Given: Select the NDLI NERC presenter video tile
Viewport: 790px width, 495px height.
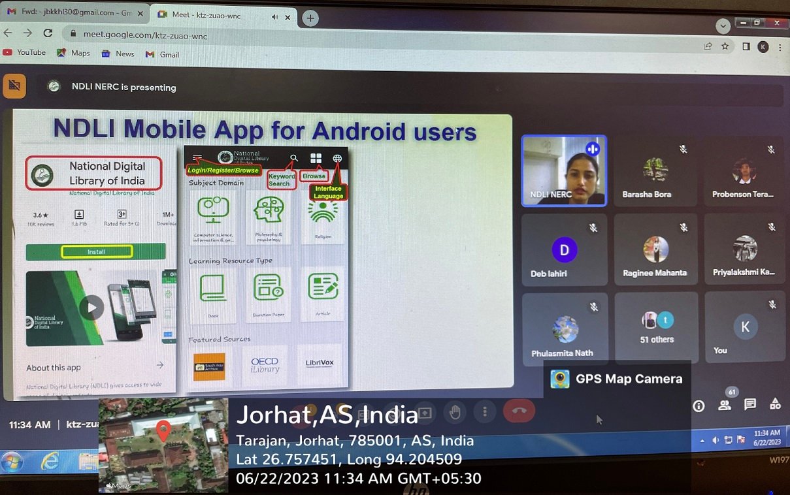Looking at the screenshot, I should coord(564,171).
